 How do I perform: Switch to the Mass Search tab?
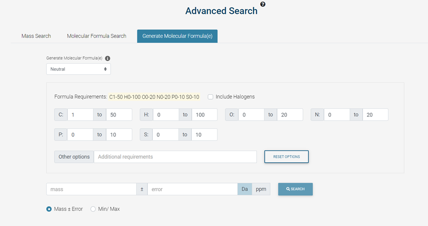tap(36, 36)
